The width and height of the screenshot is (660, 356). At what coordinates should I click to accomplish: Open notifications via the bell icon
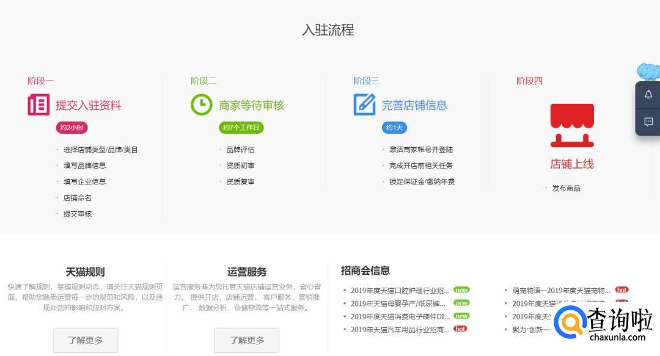point(648,95)
